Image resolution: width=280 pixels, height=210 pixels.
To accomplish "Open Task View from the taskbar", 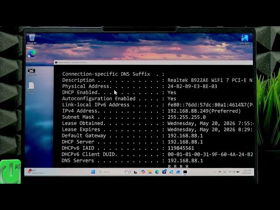I will (x=136, y=172).
